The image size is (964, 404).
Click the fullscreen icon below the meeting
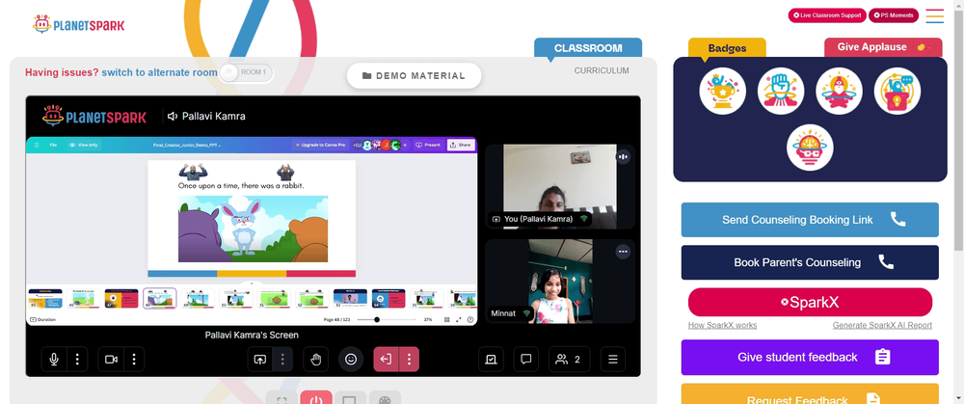(x=282, y=399)
